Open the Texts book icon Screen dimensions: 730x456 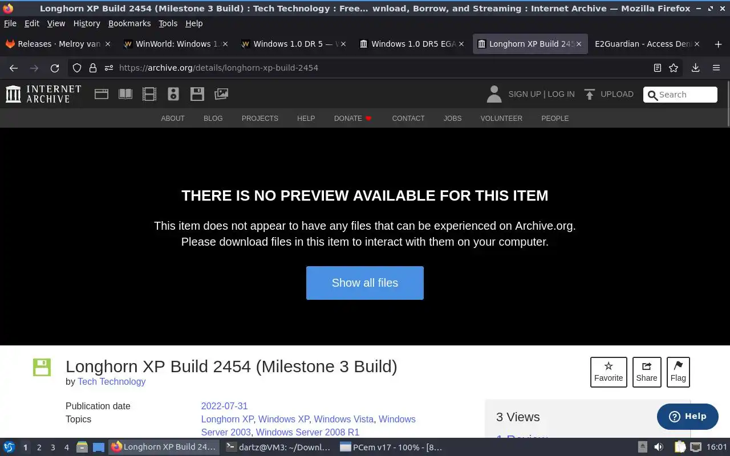[x=125, y=94]
